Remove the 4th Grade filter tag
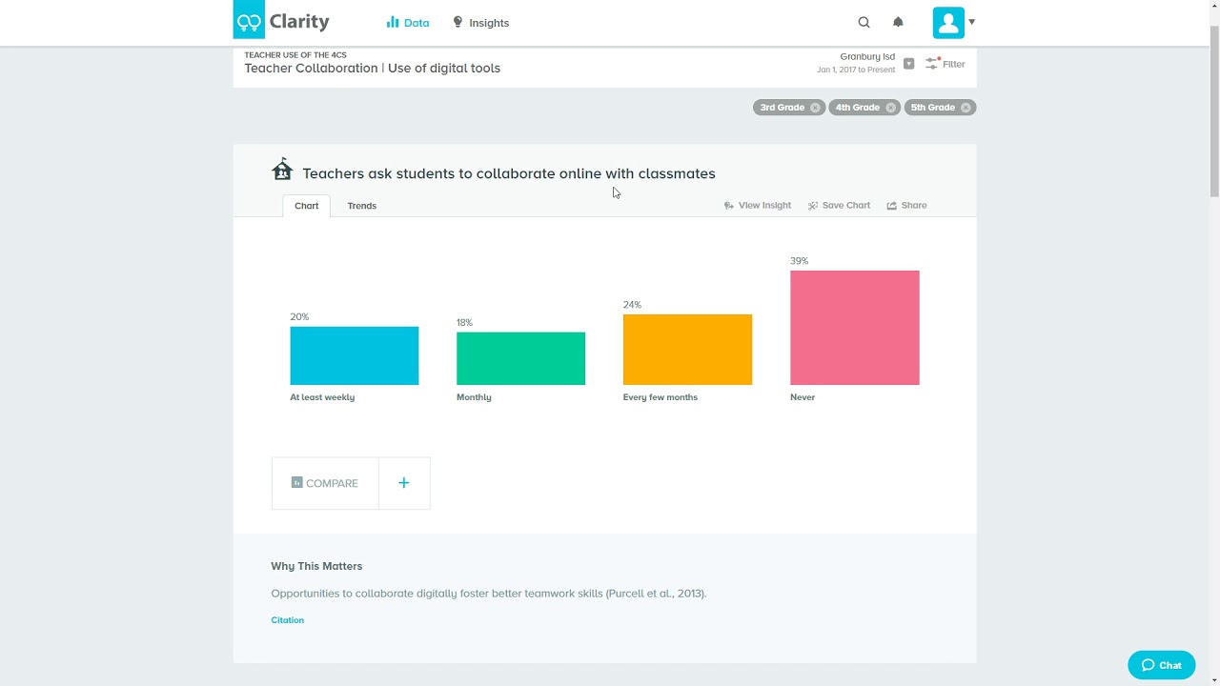This screenshot has height=686, width=1220. tap(890, 108)
